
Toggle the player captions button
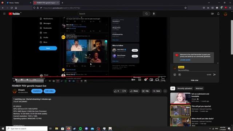[x=140, y=80]
